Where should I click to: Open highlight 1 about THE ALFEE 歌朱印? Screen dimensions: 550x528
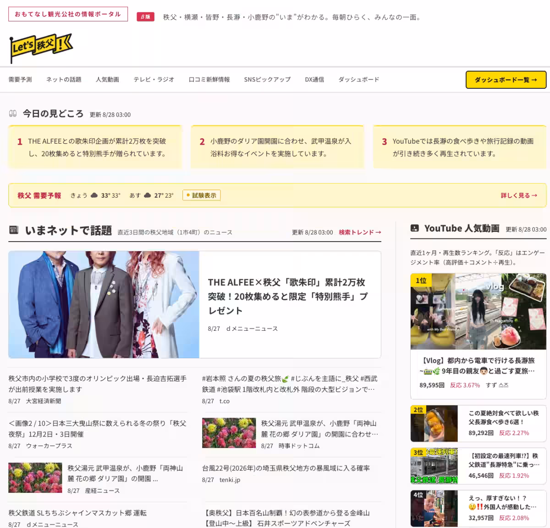pos(95,147)
